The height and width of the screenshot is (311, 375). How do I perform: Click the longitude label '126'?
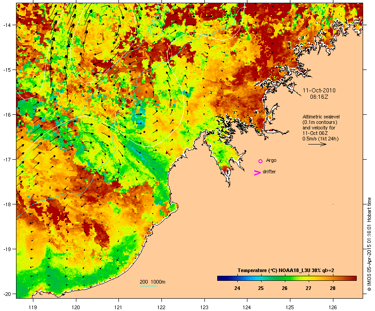333,307
